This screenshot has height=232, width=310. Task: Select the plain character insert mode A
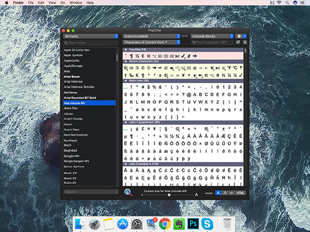point(218,193)
